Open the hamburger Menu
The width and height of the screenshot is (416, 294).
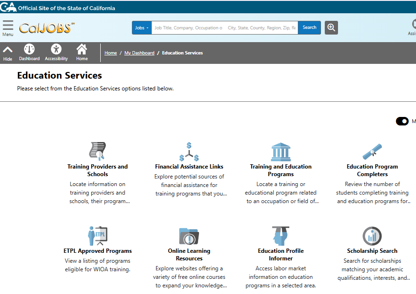[x=8, y=27]
